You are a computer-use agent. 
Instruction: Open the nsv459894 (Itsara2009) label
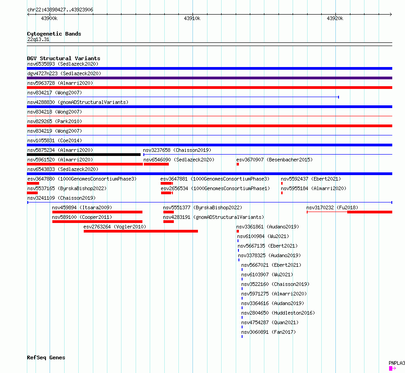[x=82, y=207]
